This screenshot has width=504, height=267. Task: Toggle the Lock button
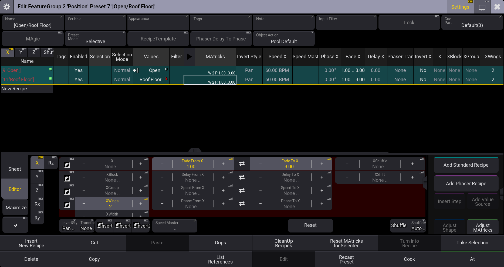click(409, 23)
